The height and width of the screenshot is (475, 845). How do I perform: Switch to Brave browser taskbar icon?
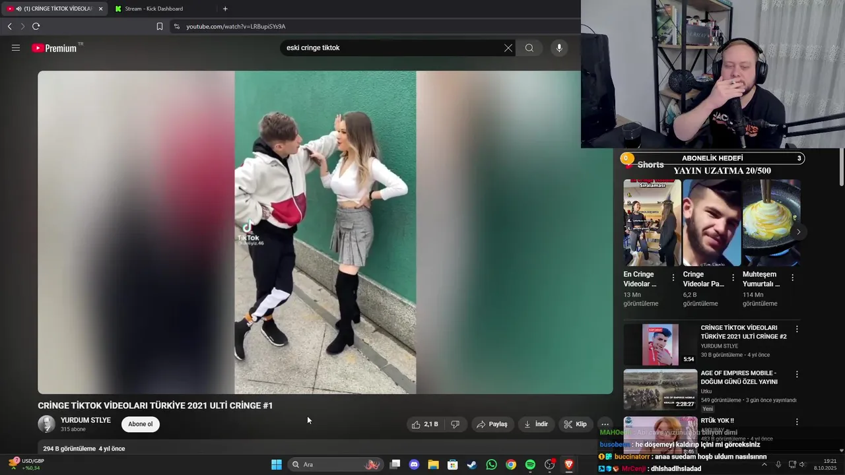coord(569,464)
